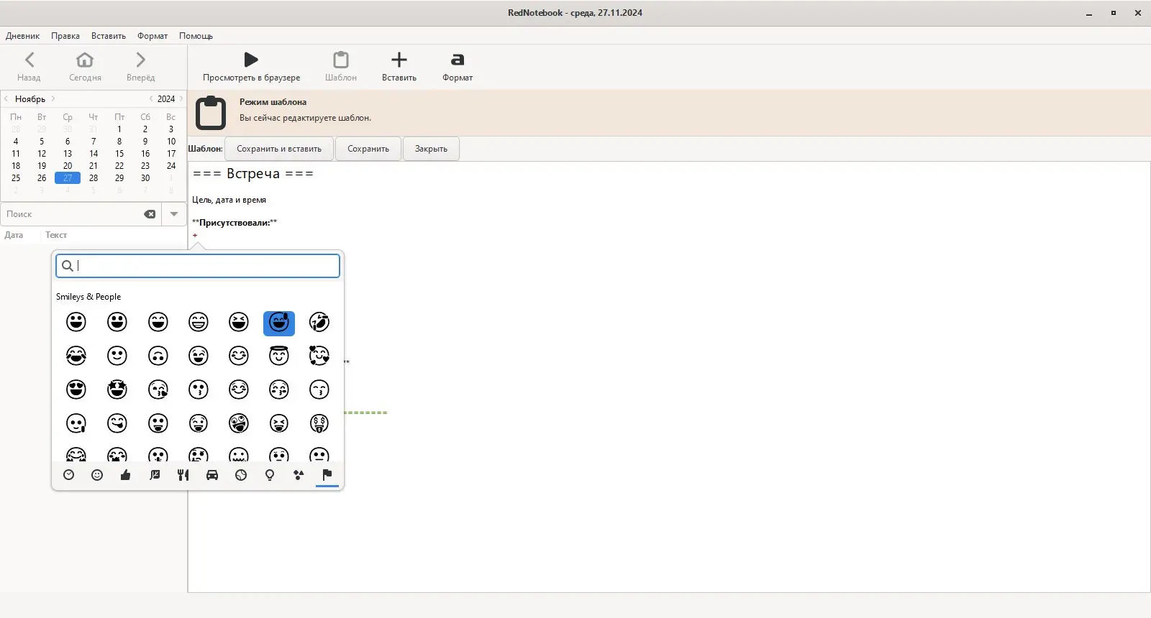The height and width of the screenshot is (618, 1151).
Task: Insert the upside-down face emoji
Action: click(x=158, y=356)
